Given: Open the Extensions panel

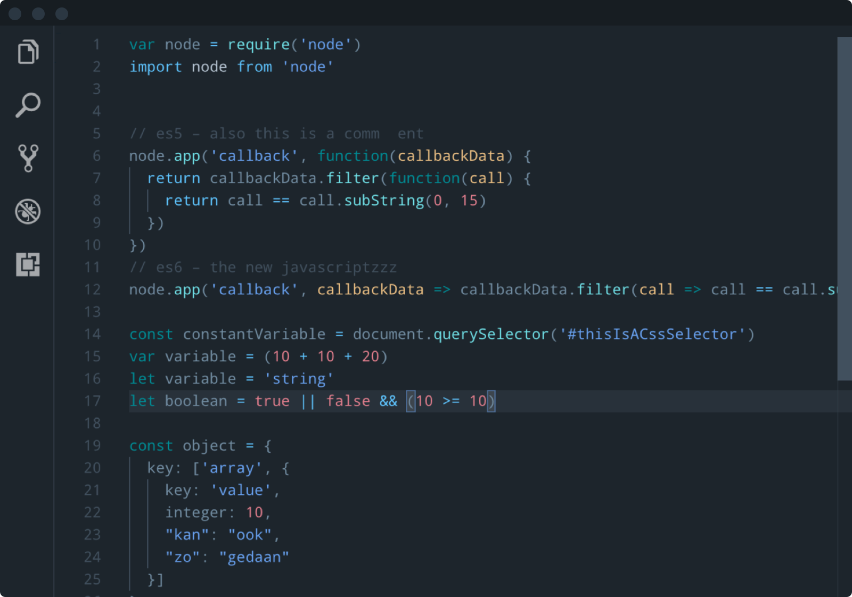Looking at the screenshot, I should click(28, 265).
